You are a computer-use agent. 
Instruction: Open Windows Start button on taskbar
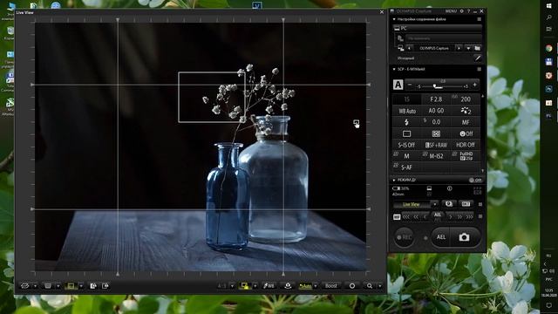(x=549, y=6)
